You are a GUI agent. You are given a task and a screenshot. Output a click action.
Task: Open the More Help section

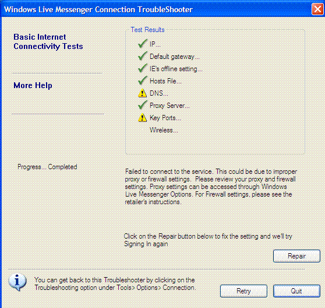pyautogui.click(x=33, y=86)
